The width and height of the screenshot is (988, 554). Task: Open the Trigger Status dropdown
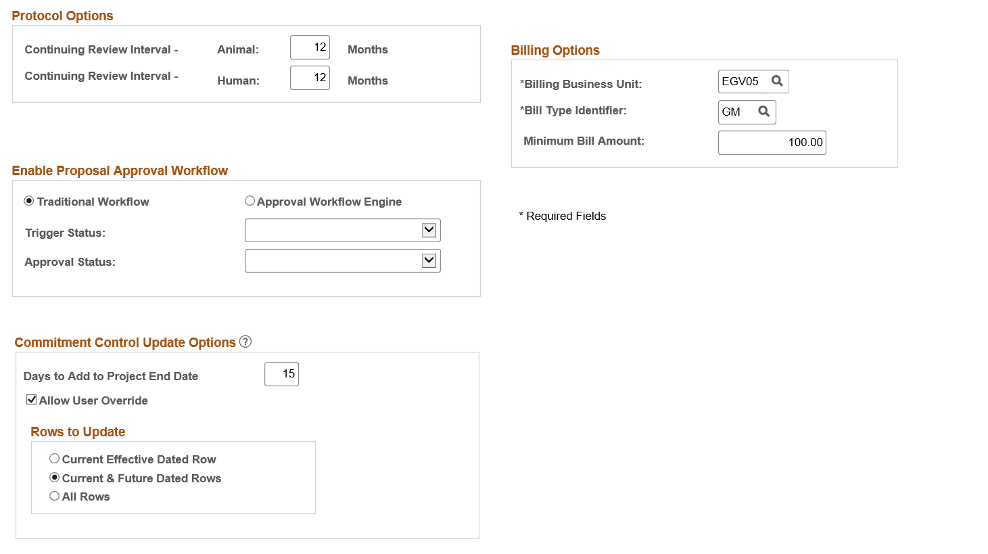tap(429, 230)
